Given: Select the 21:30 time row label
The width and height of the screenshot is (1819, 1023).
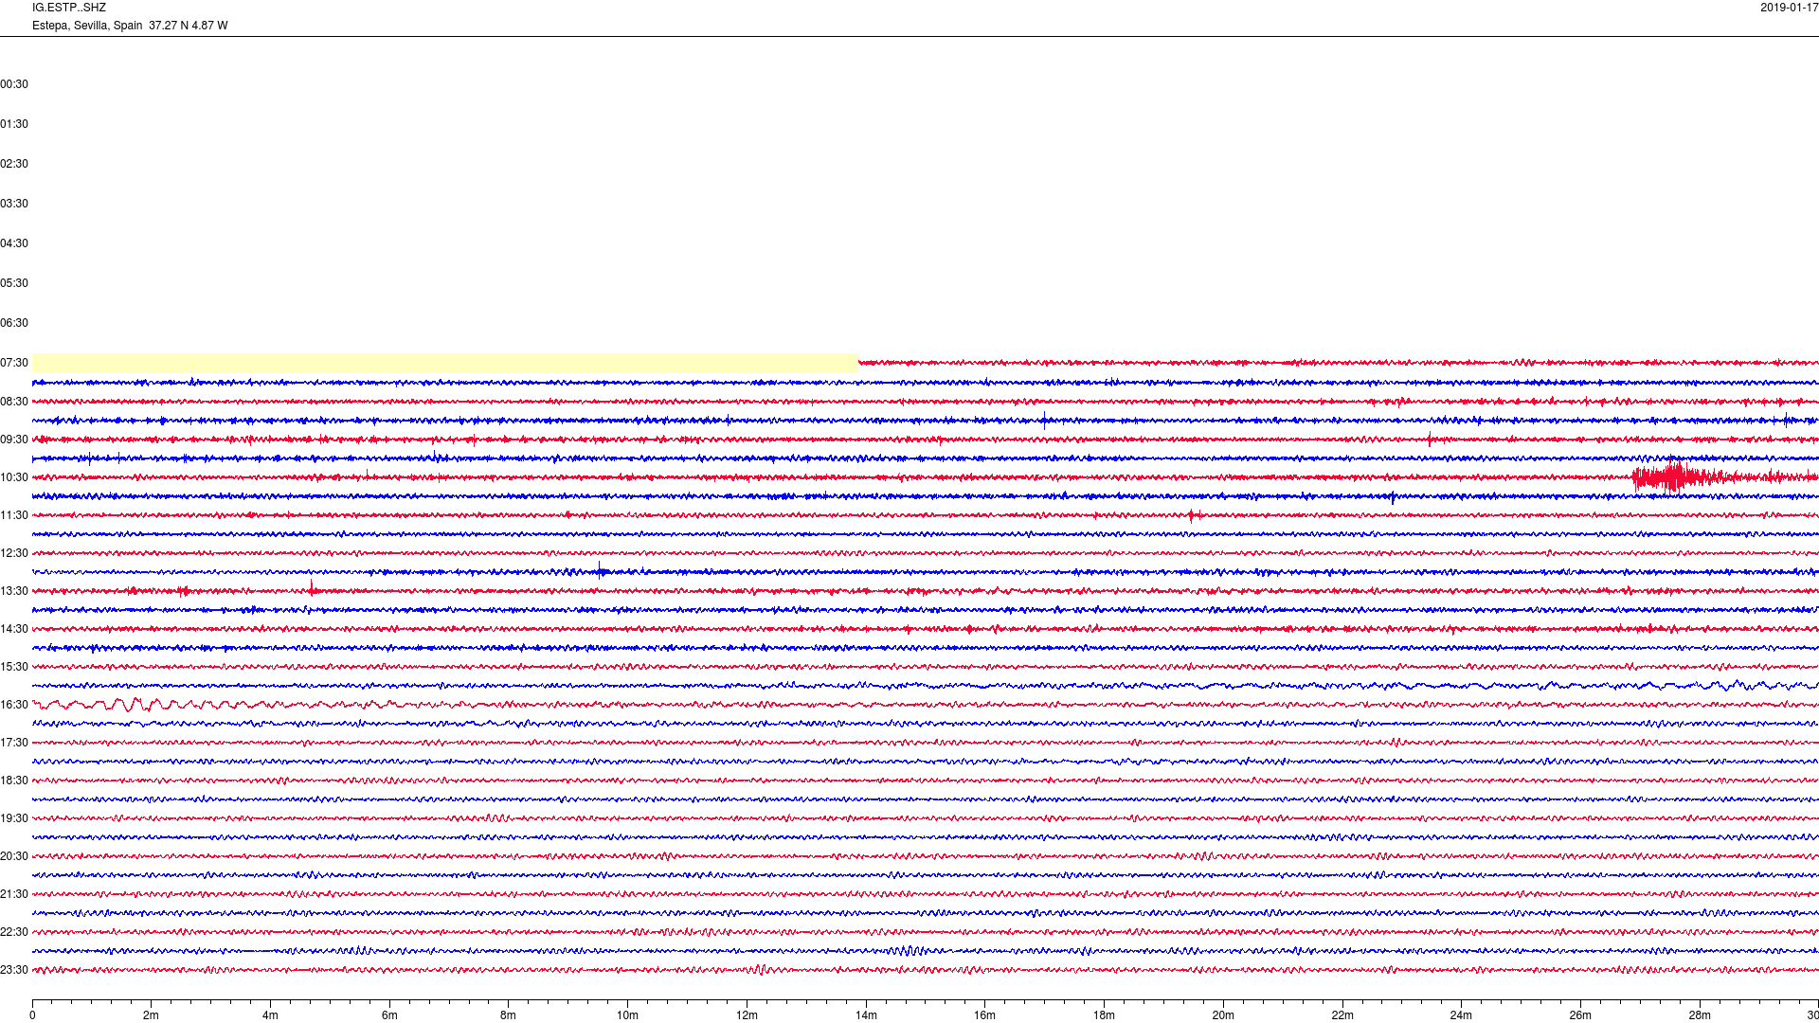Looking at the screenshot, I should [14, 894].
